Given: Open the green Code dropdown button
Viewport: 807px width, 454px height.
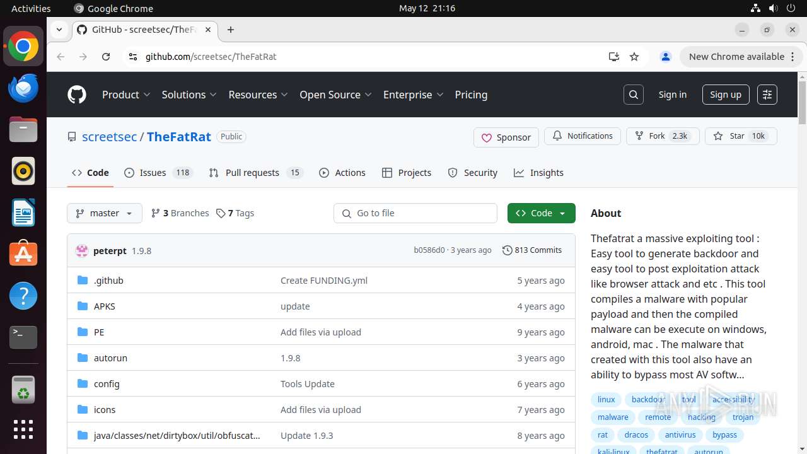Looking at the screenshot, I should click(541, 213).
